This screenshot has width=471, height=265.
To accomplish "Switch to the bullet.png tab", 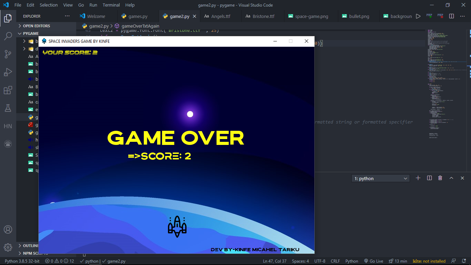I will [x=359, y=16].
